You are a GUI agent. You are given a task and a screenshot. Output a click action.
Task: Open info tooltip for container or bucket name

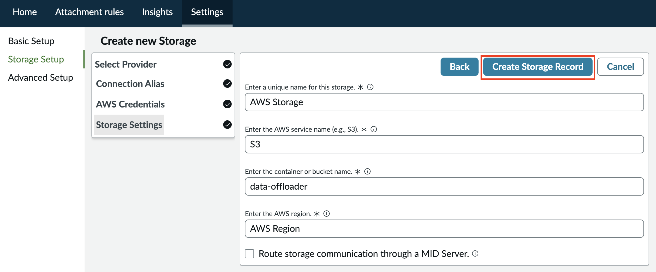367,171
